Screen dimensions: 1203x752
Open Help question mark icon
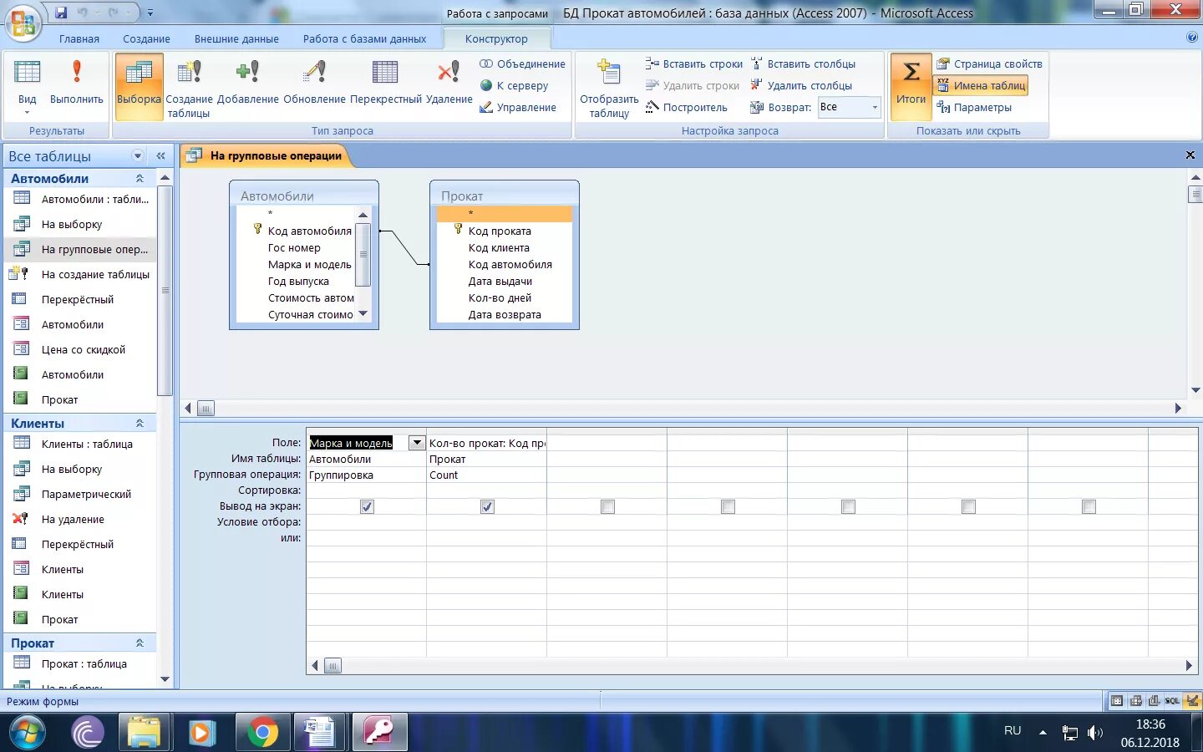1191,38
